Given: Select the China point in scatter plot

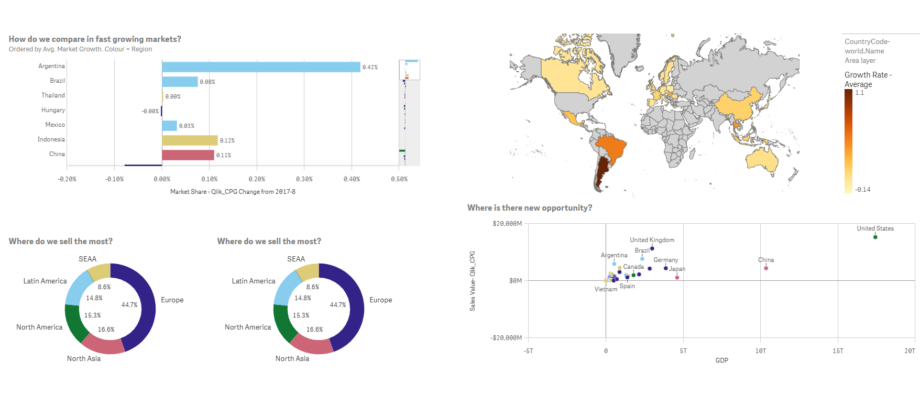Looking at the screenshot, I should pyautogui.click(x=766, y=268).
